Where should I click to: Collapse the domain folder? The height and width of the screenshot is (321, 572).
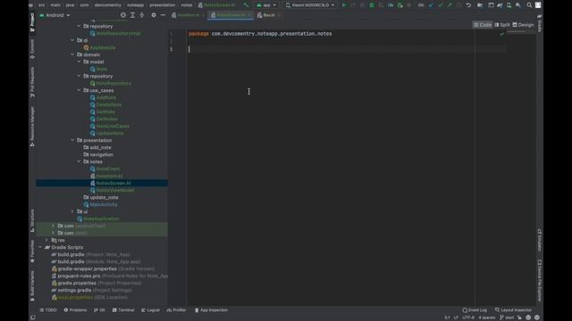pos(72,54)
